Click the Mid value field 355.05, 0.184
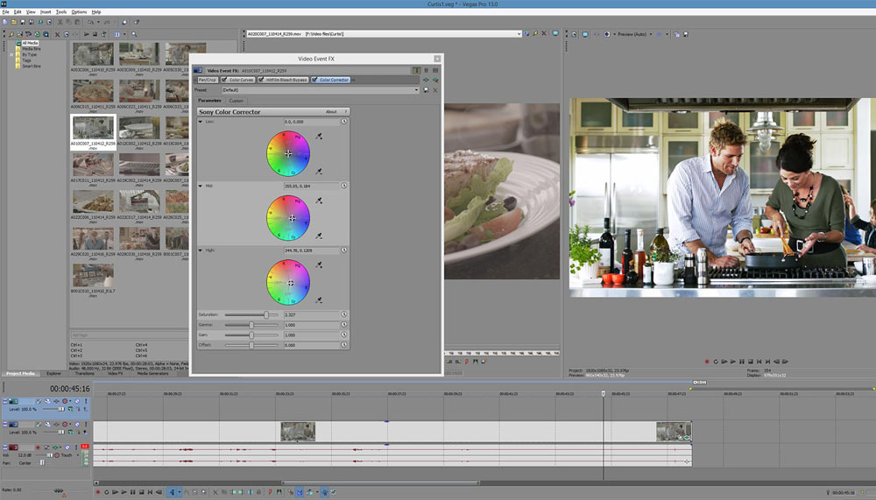 [312, 186]
